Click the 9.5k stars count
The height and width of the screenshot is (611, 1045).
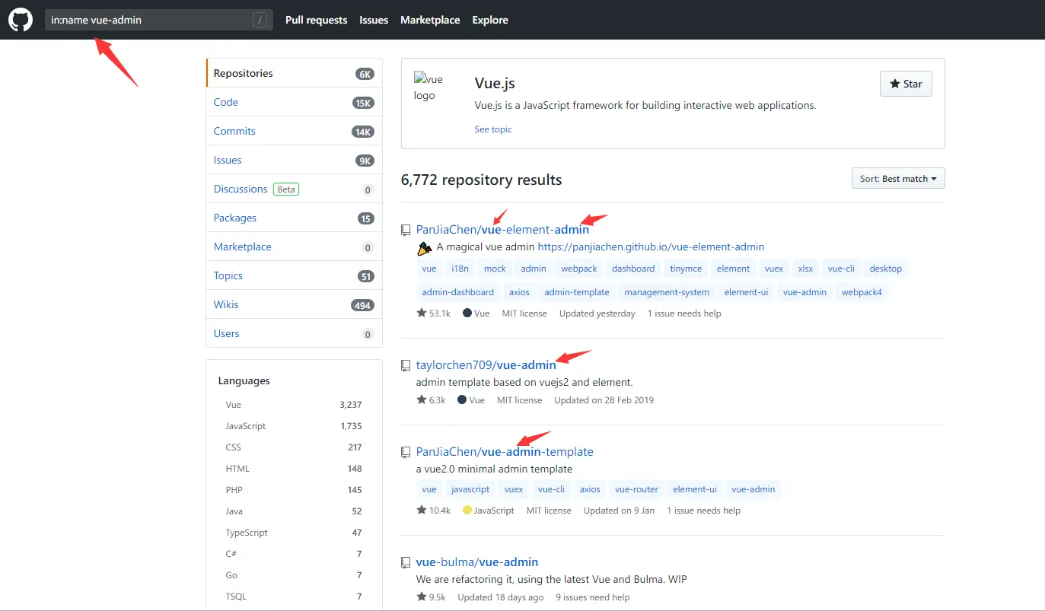click(431, 597)
